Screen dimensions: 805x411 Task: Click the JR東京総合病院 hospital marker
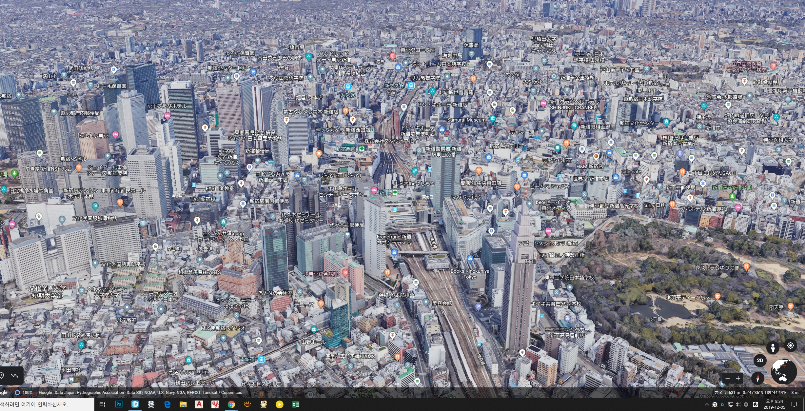(345, 273)
